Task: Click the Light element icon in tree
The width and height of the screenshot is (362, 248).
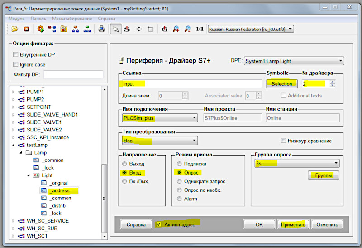Action: (x=36, y=175)
